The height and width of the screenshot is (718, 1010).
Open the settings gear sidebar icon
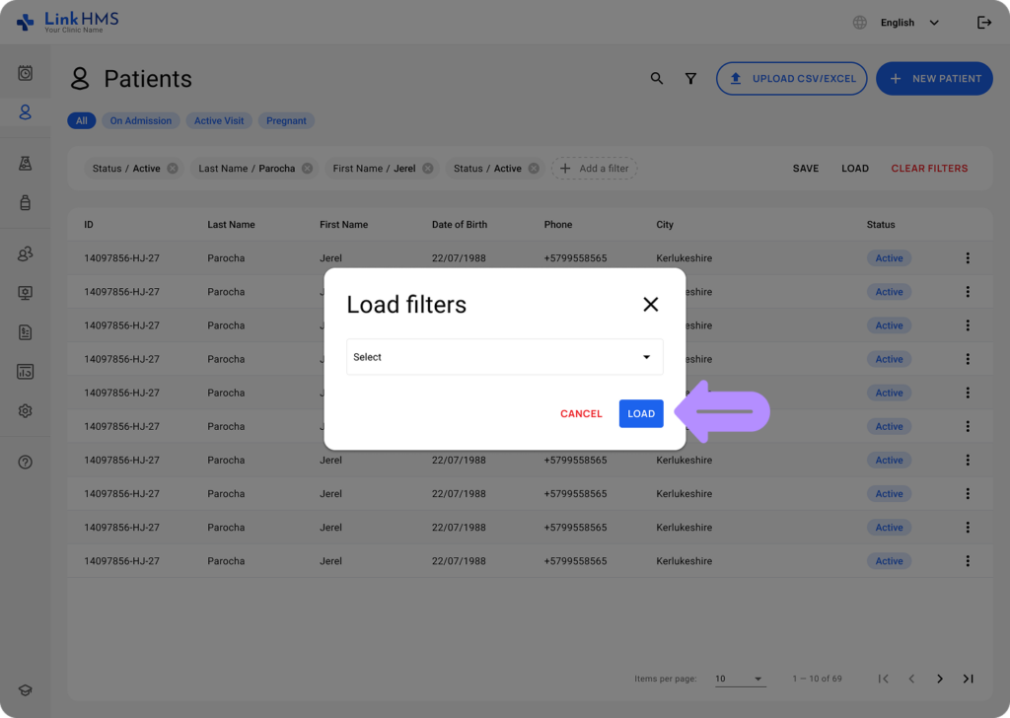pyautogui.click(x=26, y=411)
